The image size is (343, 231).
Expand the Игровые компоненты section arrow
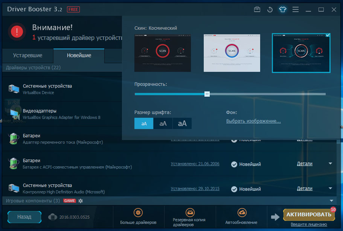[x=331, y=201]
